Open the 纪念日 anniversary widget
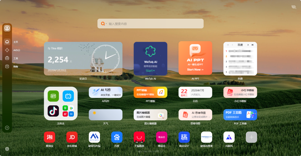The image size is (301, 156). [x=83, y=58]
